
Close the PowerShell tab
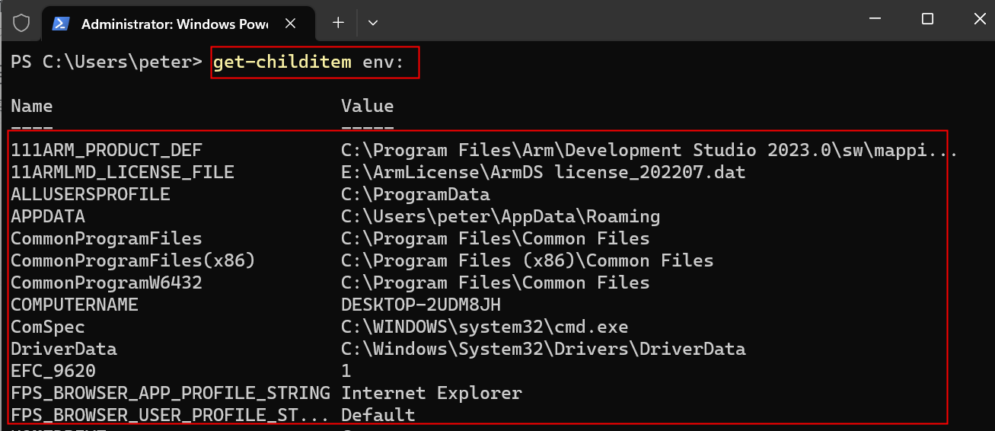tap(290, 24)
